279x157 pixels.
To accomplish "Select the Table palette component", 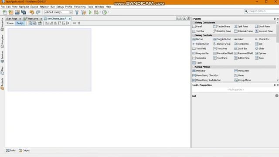I will point(197,63).
